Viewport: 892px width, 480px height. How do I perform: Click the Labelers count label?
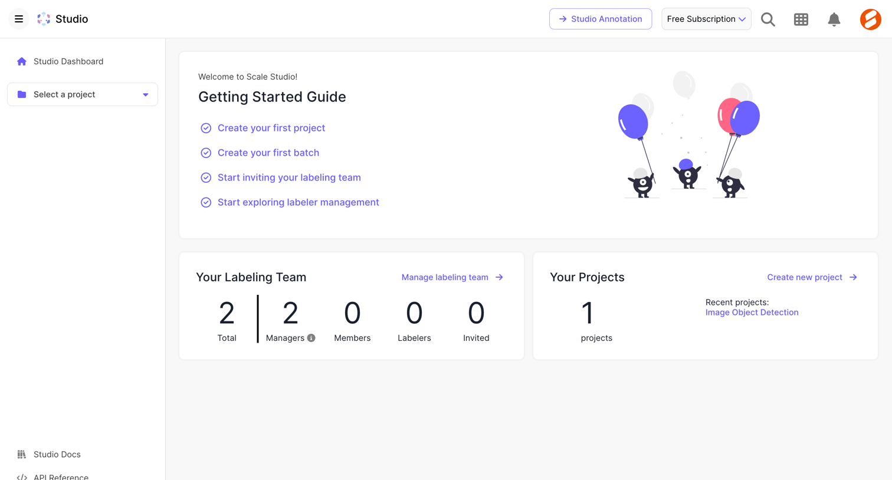click(414, 338)
